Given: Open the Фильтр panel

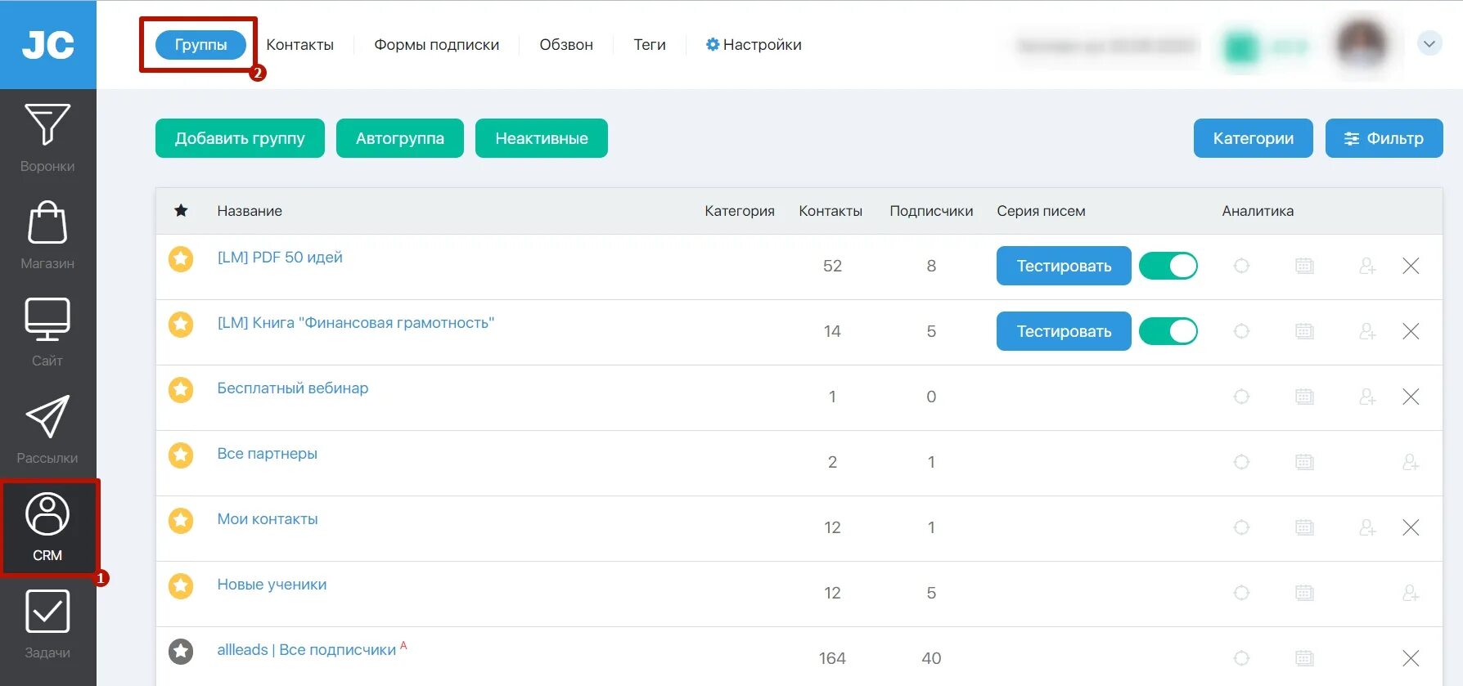Looking at the screenshot, I should tap(1384, 138).
